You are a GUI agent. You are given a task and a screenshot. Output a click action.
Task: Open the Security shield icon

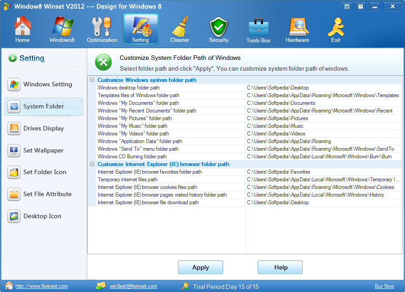219,27
